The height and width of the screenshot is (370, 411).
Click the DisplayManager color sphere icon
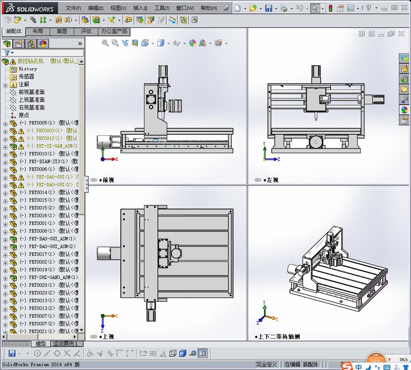(x=43, y=44)
